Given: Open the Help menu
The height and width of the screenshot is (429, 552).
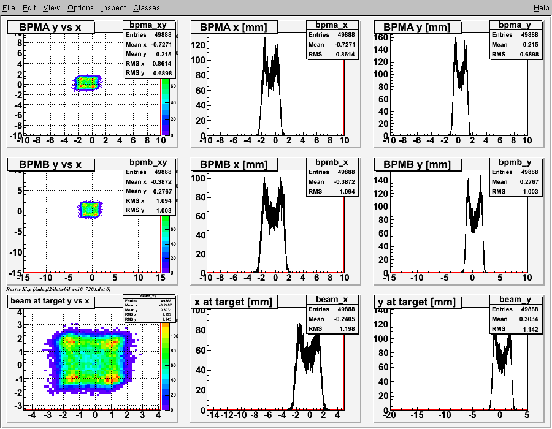Looking at the screenshot, I should click(541, 8).
